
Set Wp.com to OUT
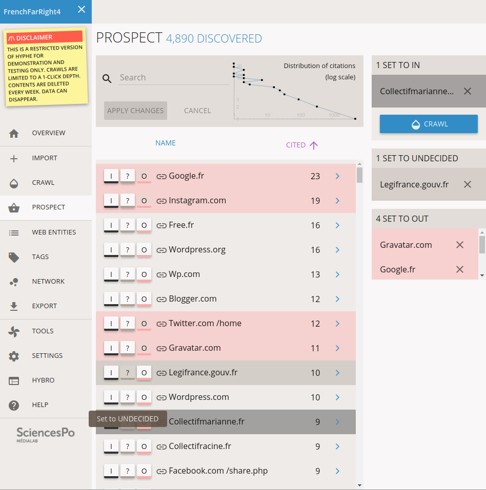coord(144,274)
